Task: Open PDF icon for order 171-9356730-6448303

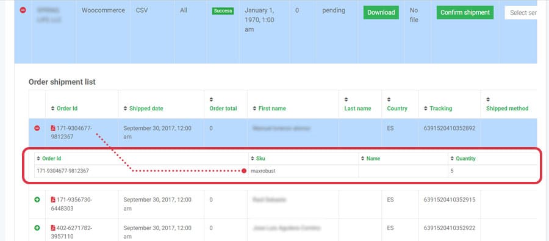Action: tap(53, 200)
